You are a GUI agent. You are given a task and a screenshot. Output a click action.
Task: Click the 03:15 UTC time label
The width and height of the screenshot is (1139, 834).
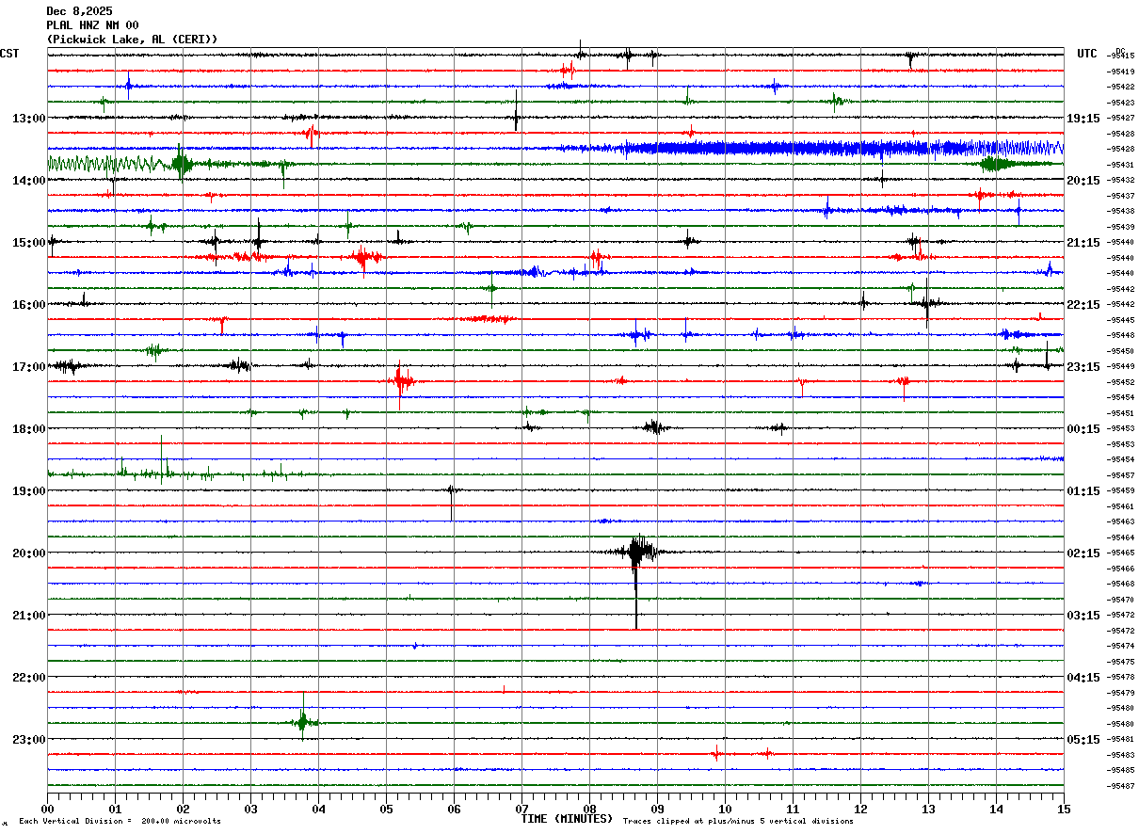coord(1083,615)
